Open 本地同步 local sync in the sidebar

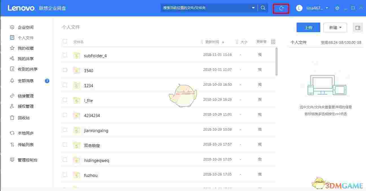tap(24, 133)
